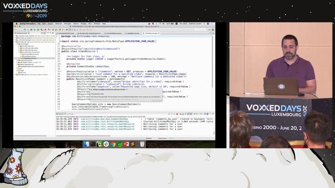Expand the folded import static block

pyautogui.click(x=61, y=41)
